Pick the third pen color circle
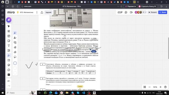Viewport: 169px width, 95px height. (15, 73)
